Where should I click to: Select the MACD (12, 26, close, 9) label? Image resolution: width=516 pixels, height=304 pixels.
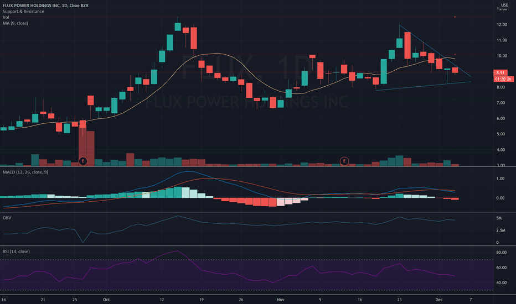(25, 172)
